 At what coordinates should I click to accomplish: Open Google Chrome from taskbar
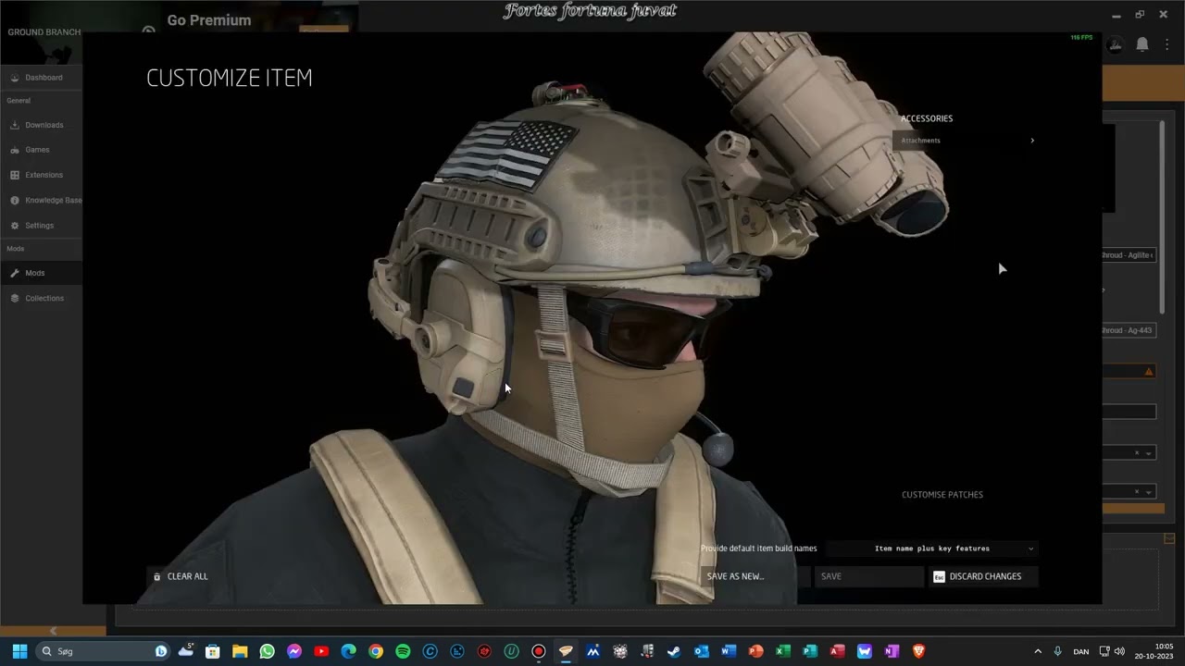[x=375, y=651]
